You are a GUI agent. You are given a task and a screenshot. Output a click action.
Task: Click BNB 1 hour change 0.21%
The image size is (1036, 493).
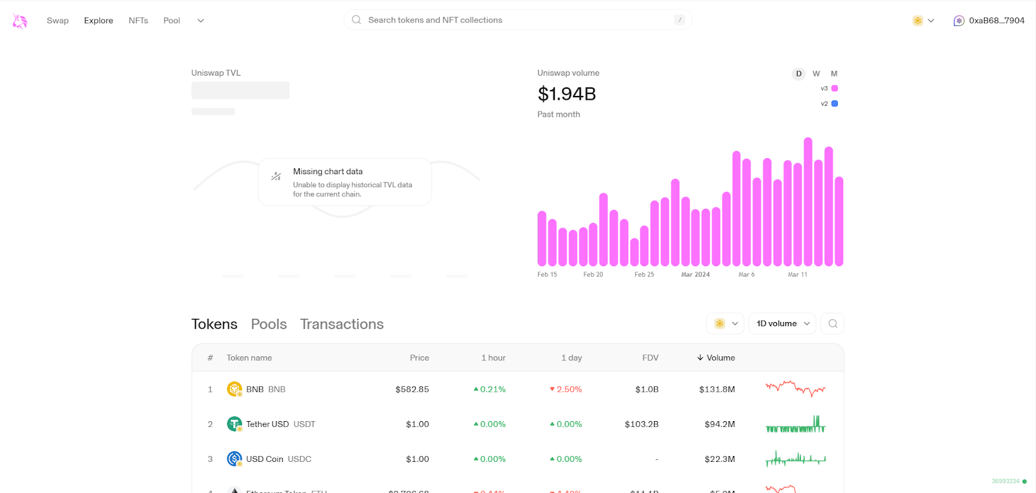coord(490,389)
